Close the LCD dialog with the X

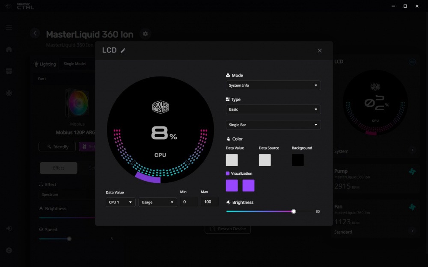point(320,51)
